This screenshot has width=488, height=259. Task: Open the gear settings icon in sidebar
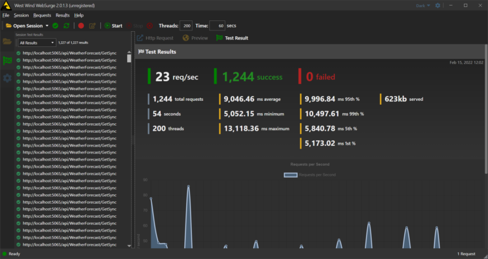point(8,78)
